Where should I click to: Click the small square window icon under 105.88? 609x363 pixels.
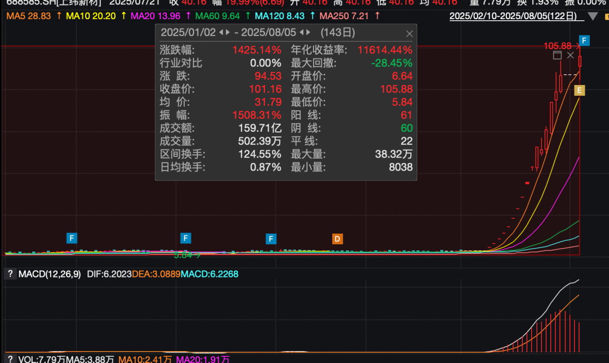pos(557,55)
